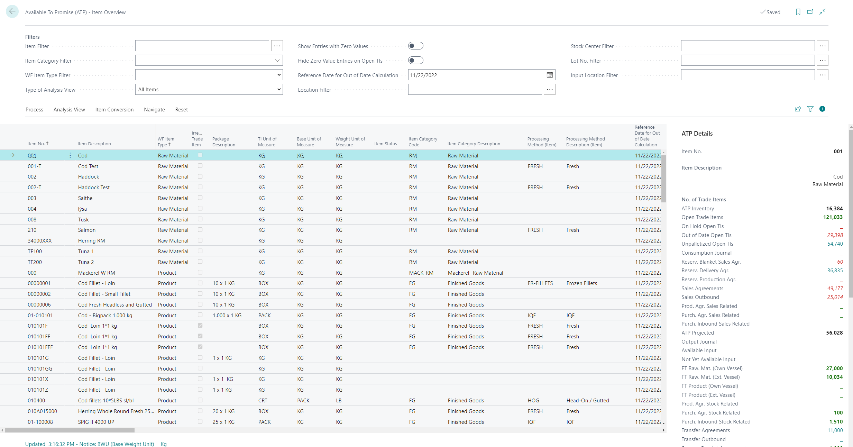Expand the Item Category Filter dropdown
Image resolution: width=853 pixels, height=447 pixels.
click(277, 61)
